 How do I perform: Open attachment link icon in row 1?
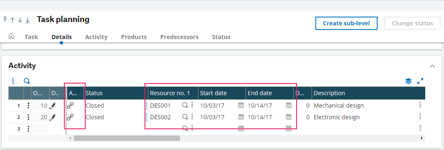click(70, 106)
